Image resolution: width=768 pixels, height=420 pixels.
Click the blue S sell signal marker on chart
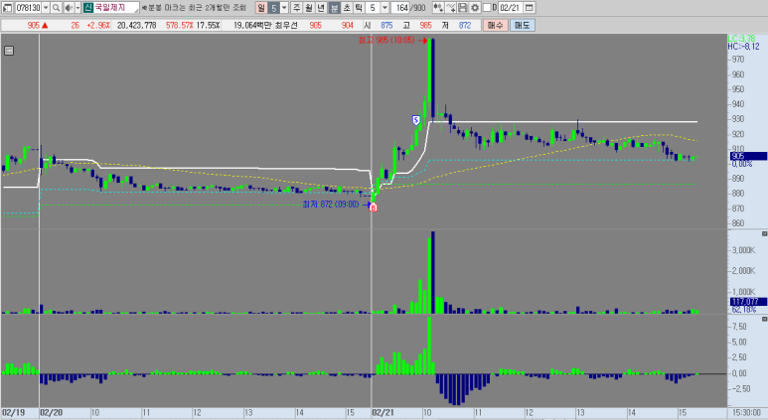[416, 120]
